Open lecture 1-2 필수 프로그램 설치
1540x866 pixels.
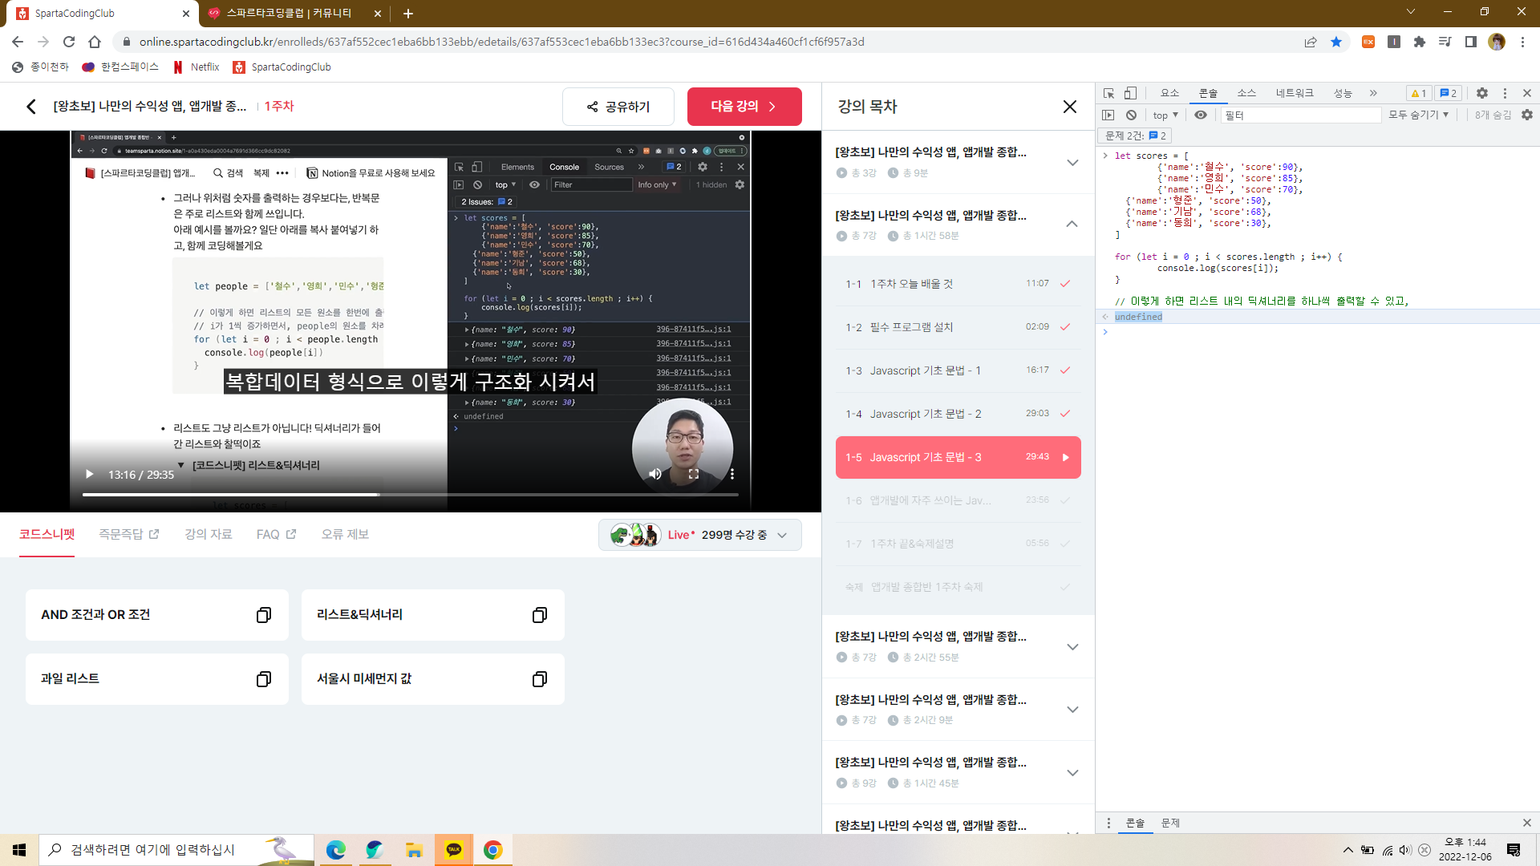click(958, 327)
